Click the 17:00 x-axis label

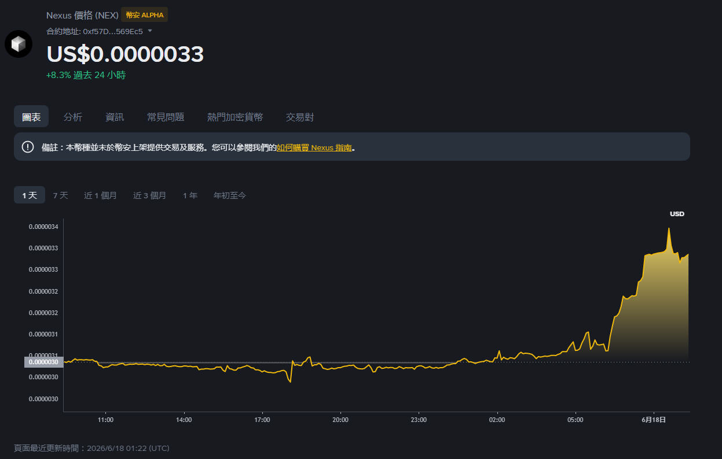tap(262, 420)
